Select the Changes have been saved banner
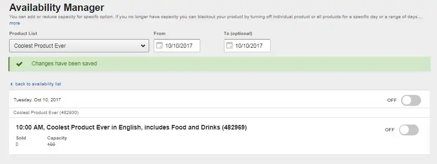Screen dimensions: 437x164 219,64
